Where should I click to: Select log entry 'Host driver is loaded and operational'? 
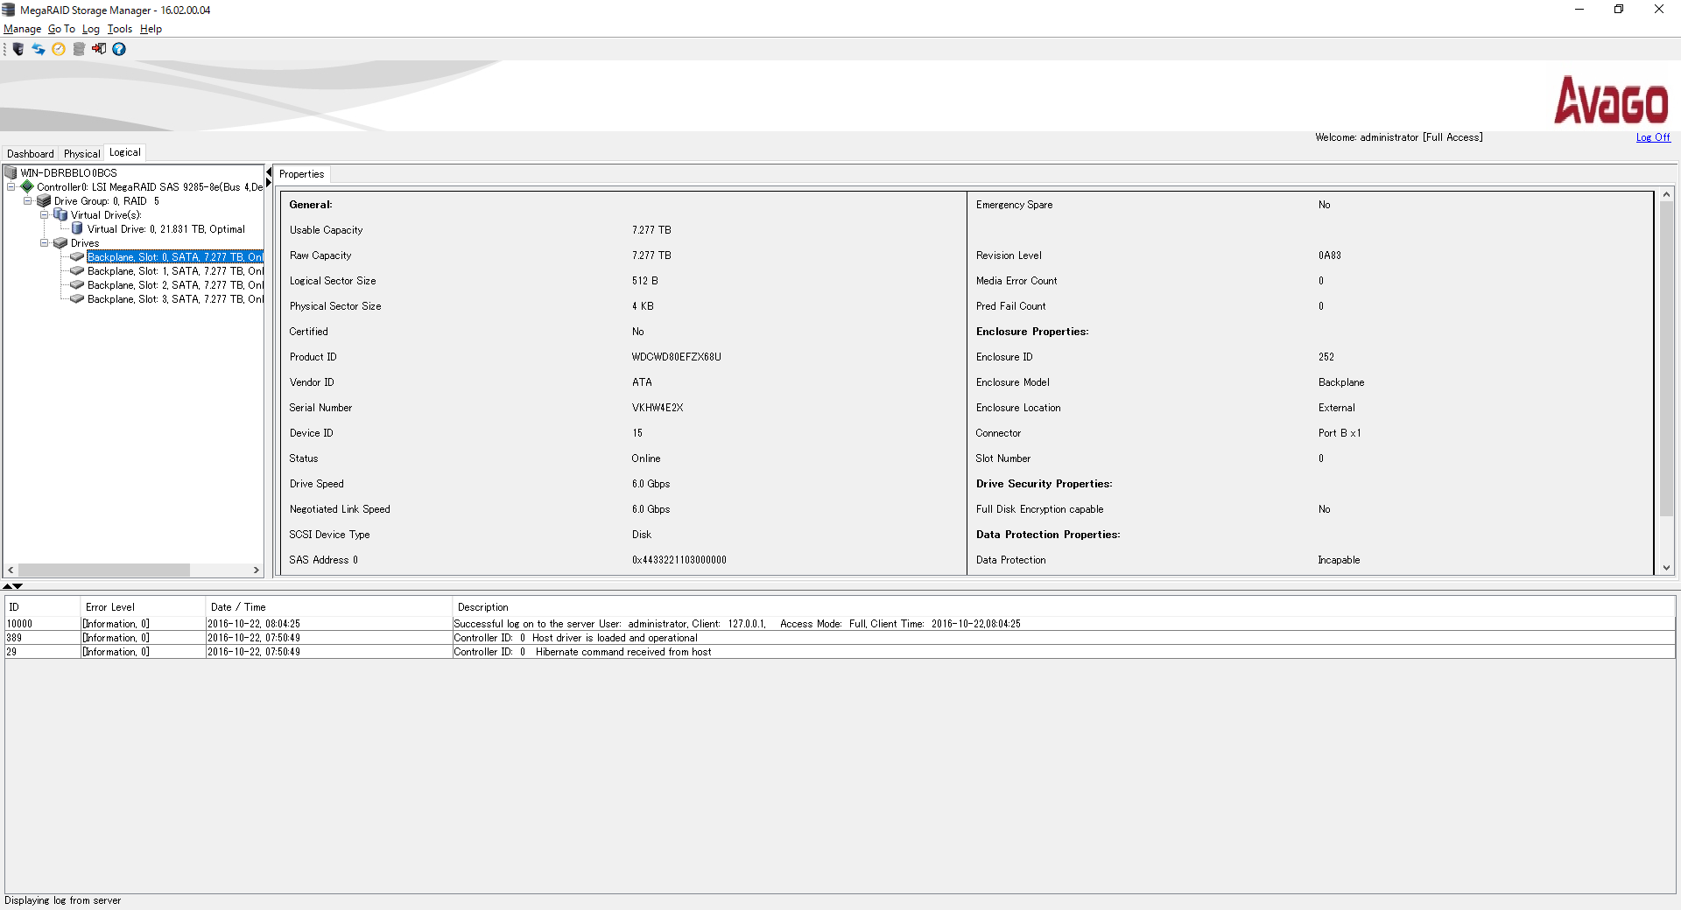[x=840, y=638]
